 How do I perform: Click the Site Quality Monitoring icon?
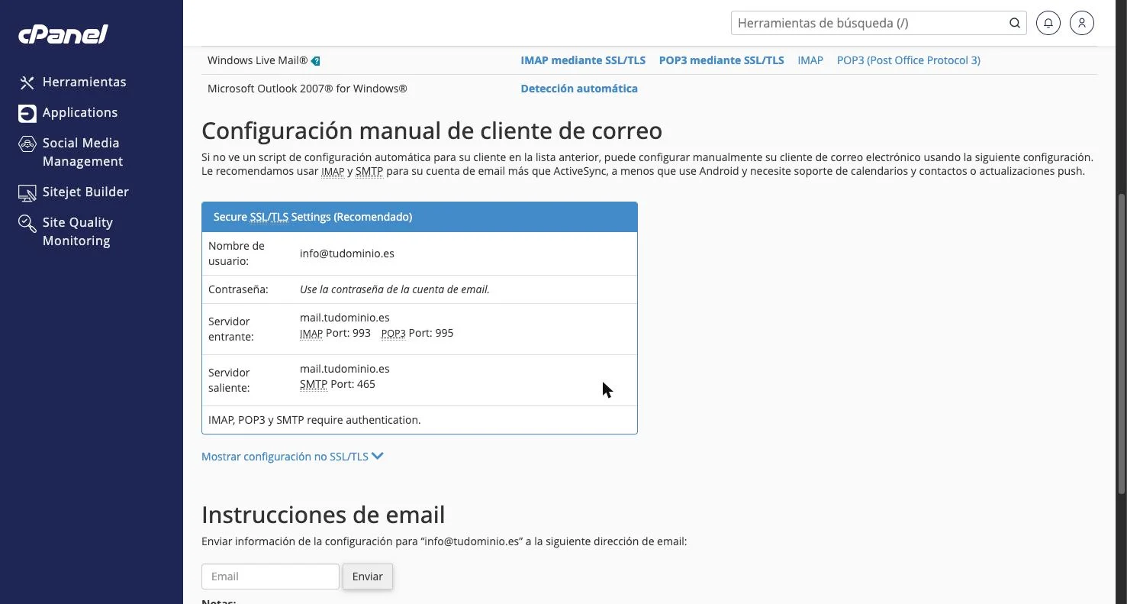click(27, 223)
